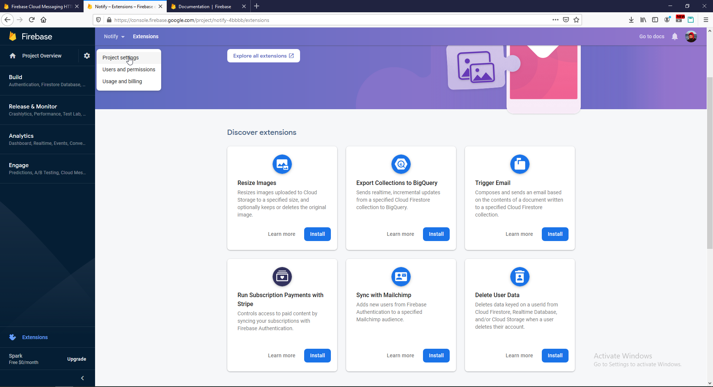This screenshot has width=713, height=387.
Task: Open the Notify project dropdown
Action: [x=114, y=36]
